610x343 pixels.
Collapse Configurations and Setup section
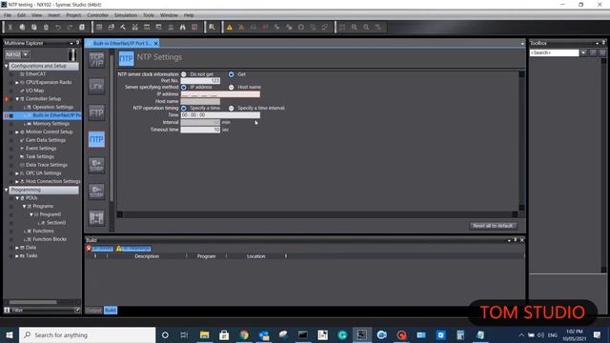point(7,66)
